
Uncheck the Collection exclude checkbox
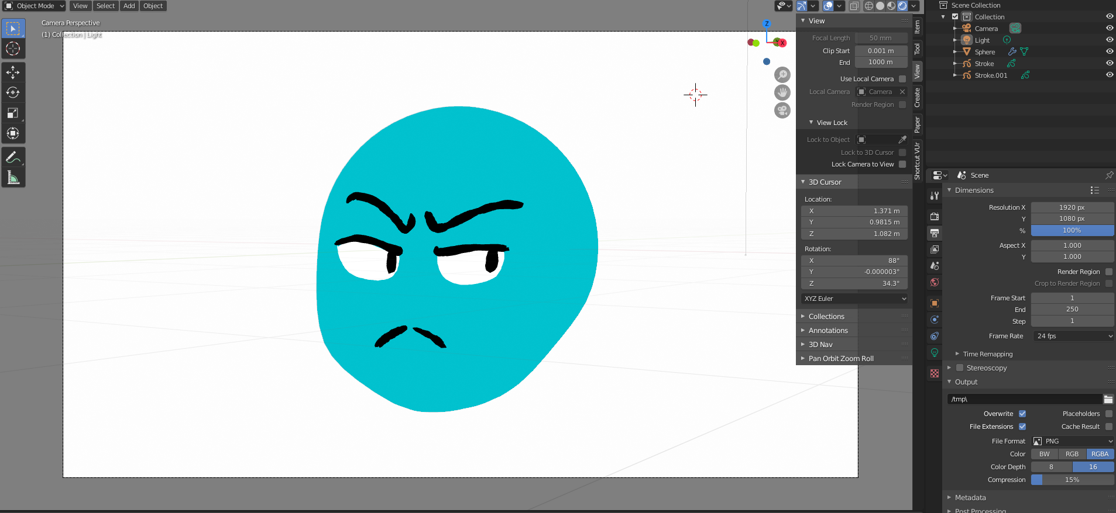click(955, 17)
